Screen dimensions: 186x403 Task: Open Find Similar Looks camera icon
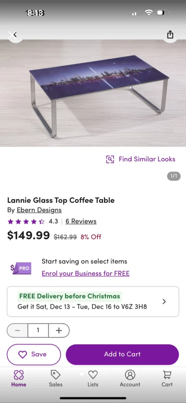tap(110, 159)
